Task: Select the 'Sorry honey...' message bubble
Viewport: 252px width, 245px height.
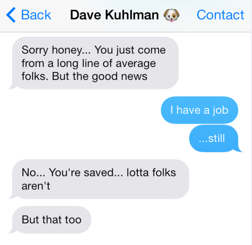Action: point(95,63)
